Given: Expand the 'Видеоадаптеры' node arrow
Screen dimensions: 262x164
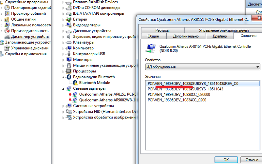Looking at the screenshot, I should tap(63, 25).
